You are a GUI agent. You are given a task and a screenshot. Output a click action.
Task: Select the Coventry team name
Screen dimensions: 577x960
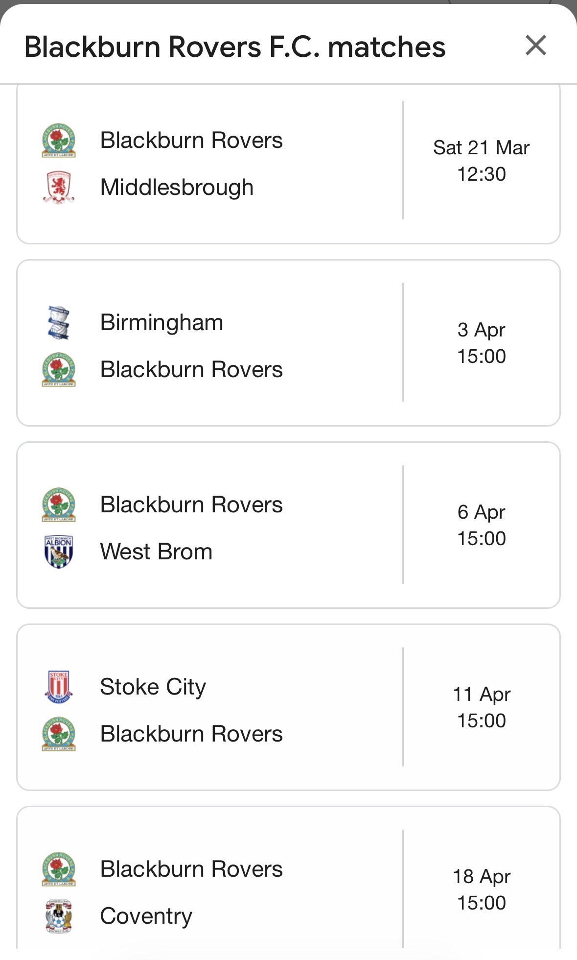[146, 916]
